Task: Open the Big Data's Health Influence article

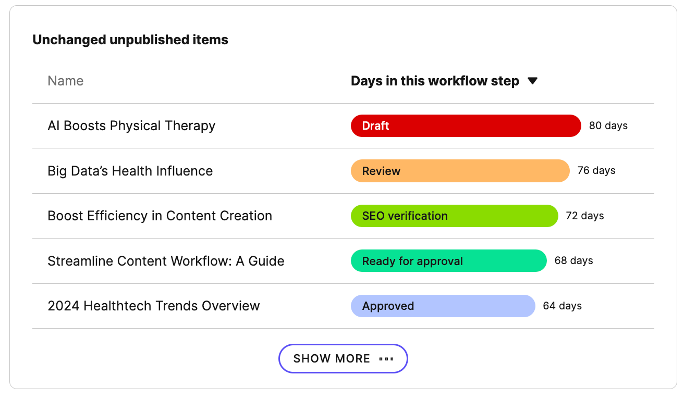Action: [x=130, y=171]
